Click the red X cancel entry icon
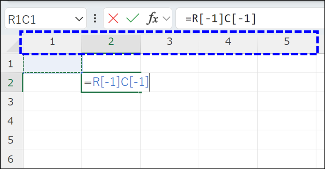This screenshot has height=169, width=325. 113,19
